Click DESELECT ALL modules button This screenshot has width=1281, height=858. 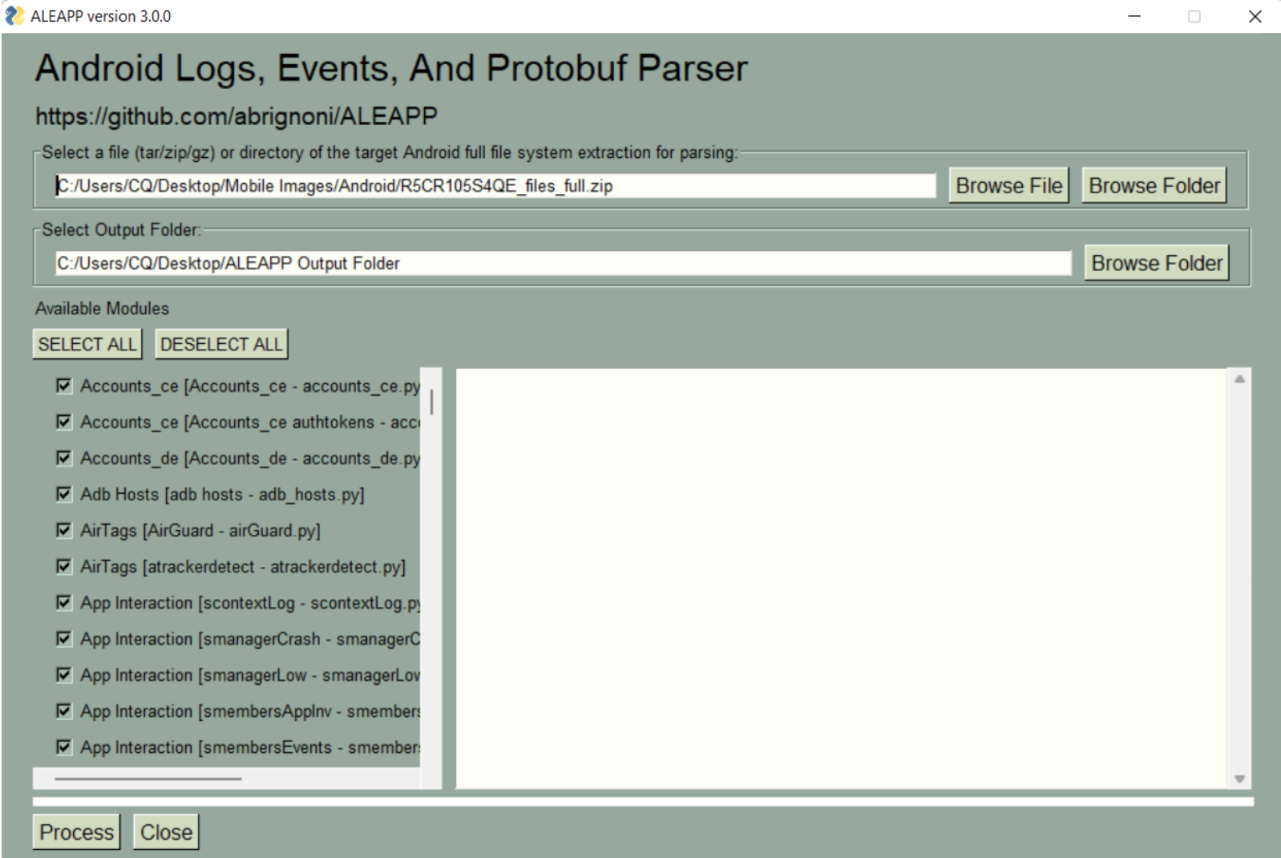click(221, 344)
